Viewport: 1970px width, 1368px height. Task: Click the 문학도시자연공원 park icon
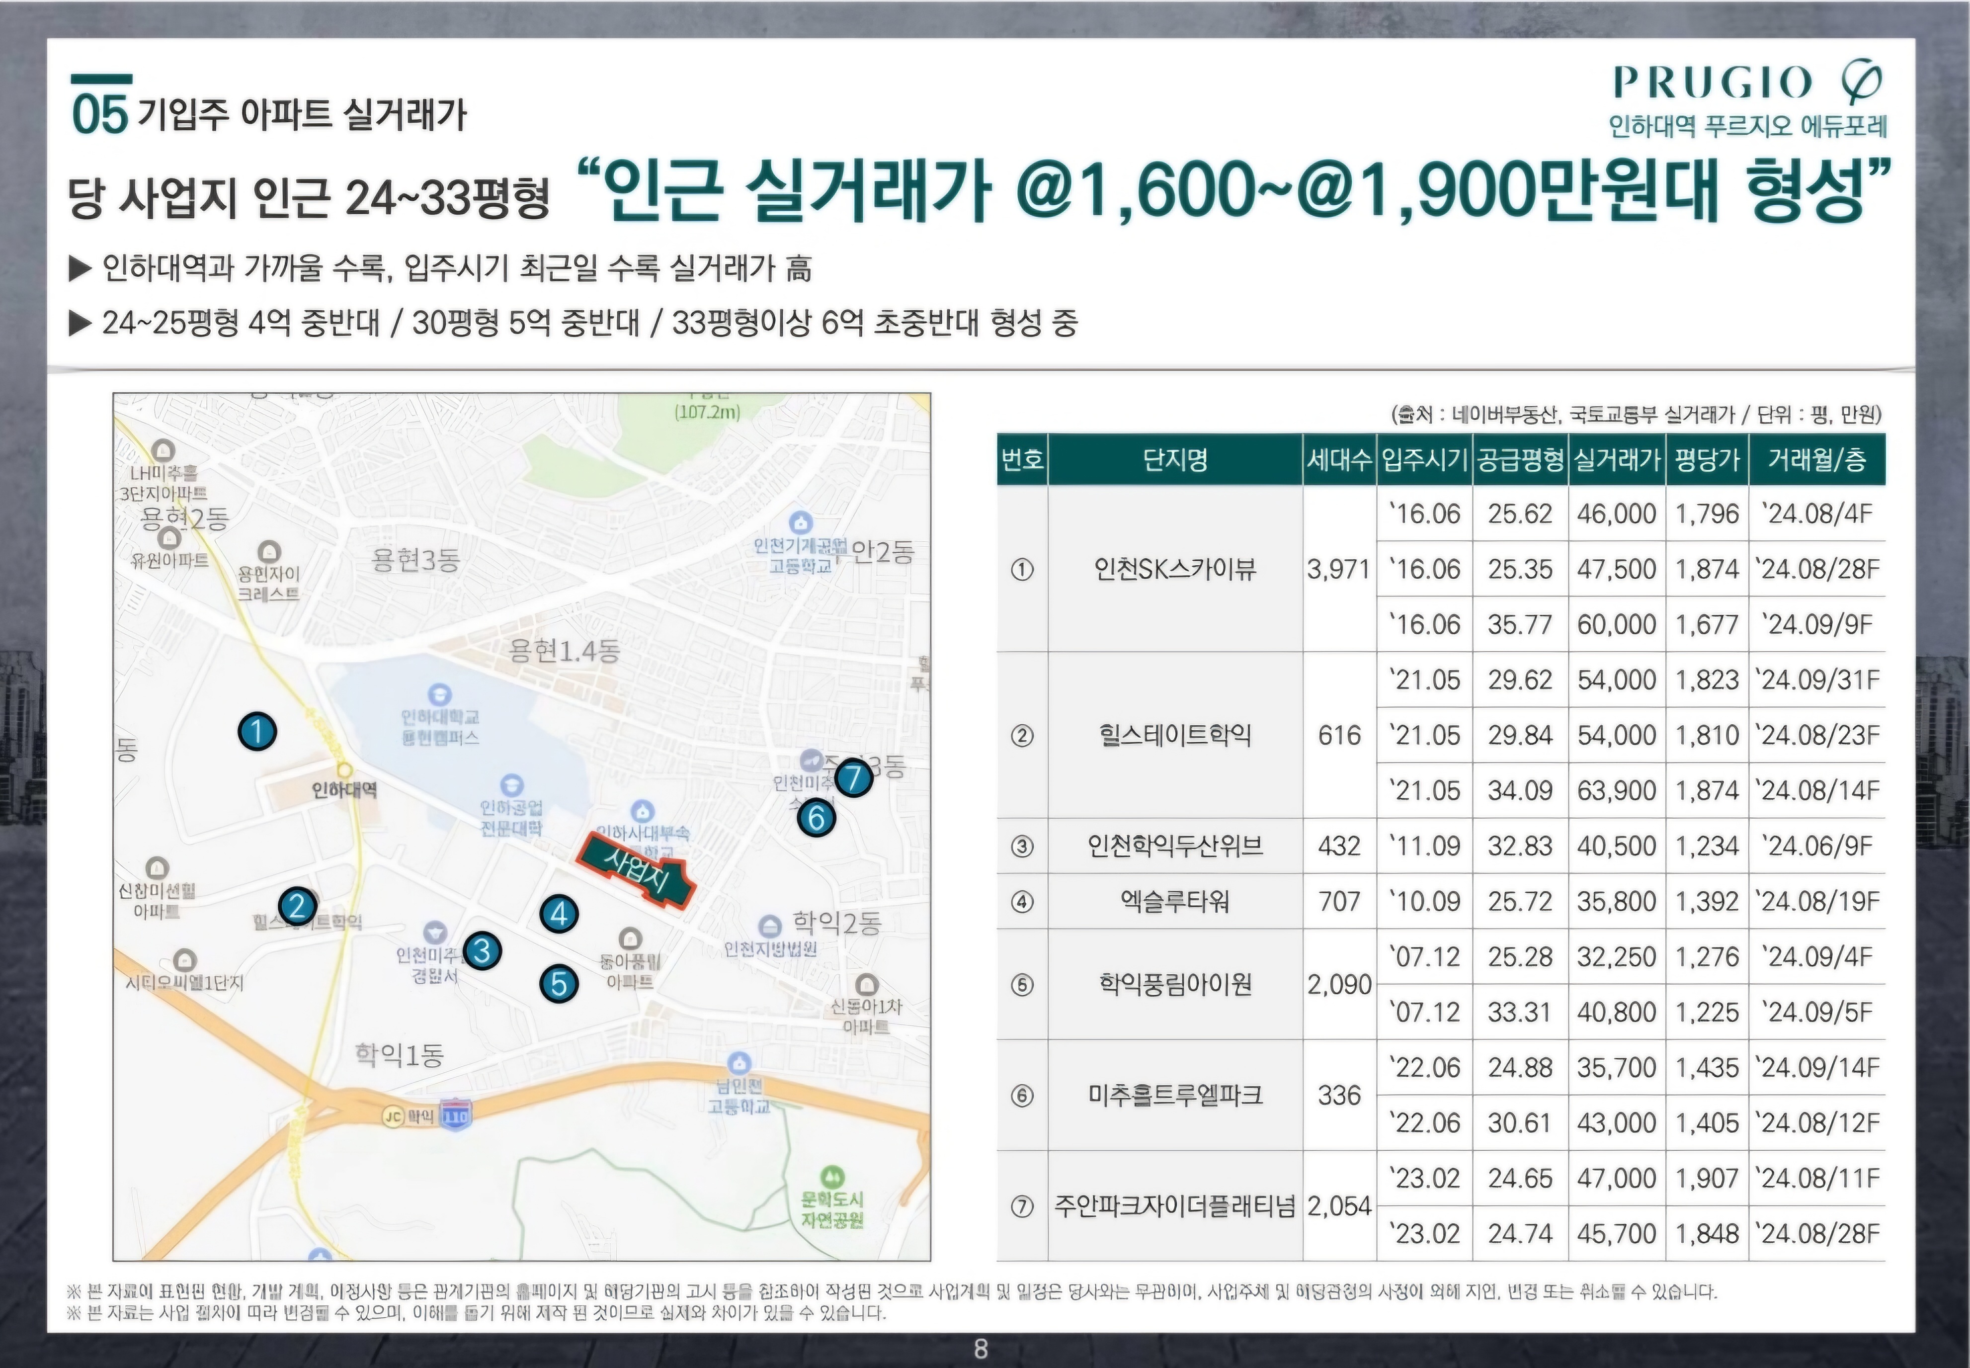[x=831, y=1177]
